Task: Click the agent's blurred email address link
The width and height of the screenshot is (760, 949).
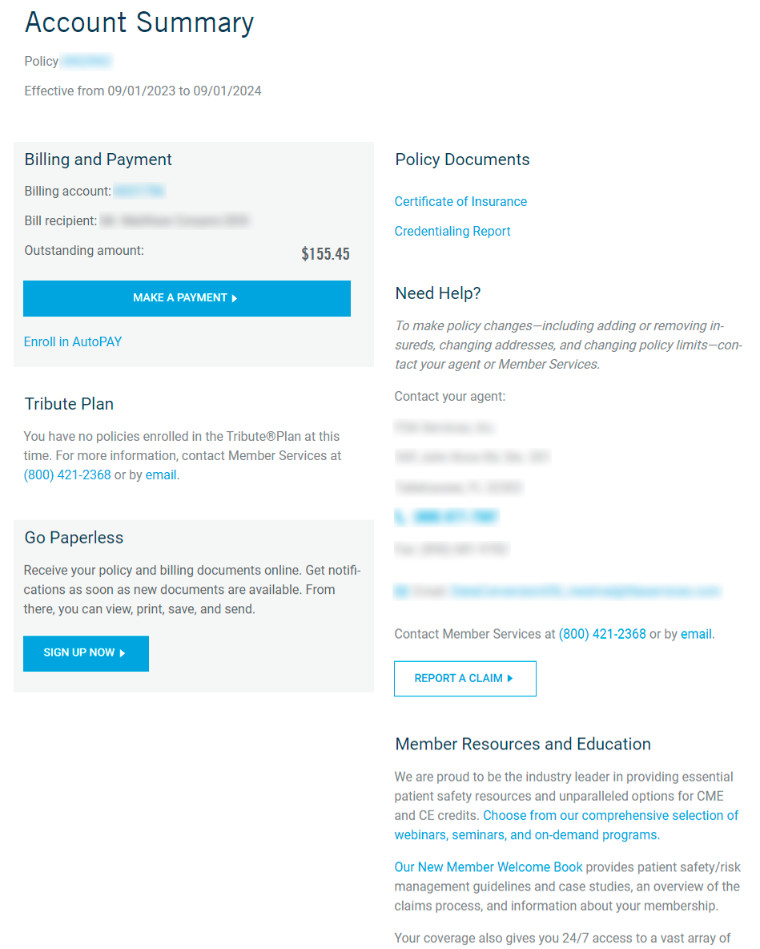Action: 585,592
